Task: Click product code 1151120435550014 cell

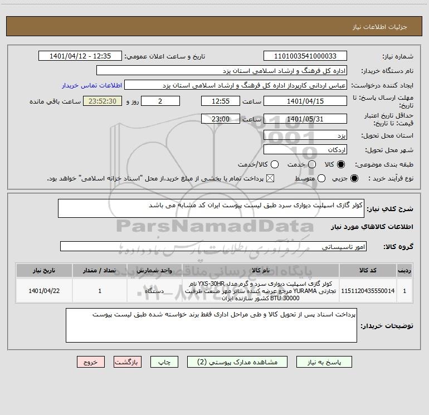Action: pos(368,291)
